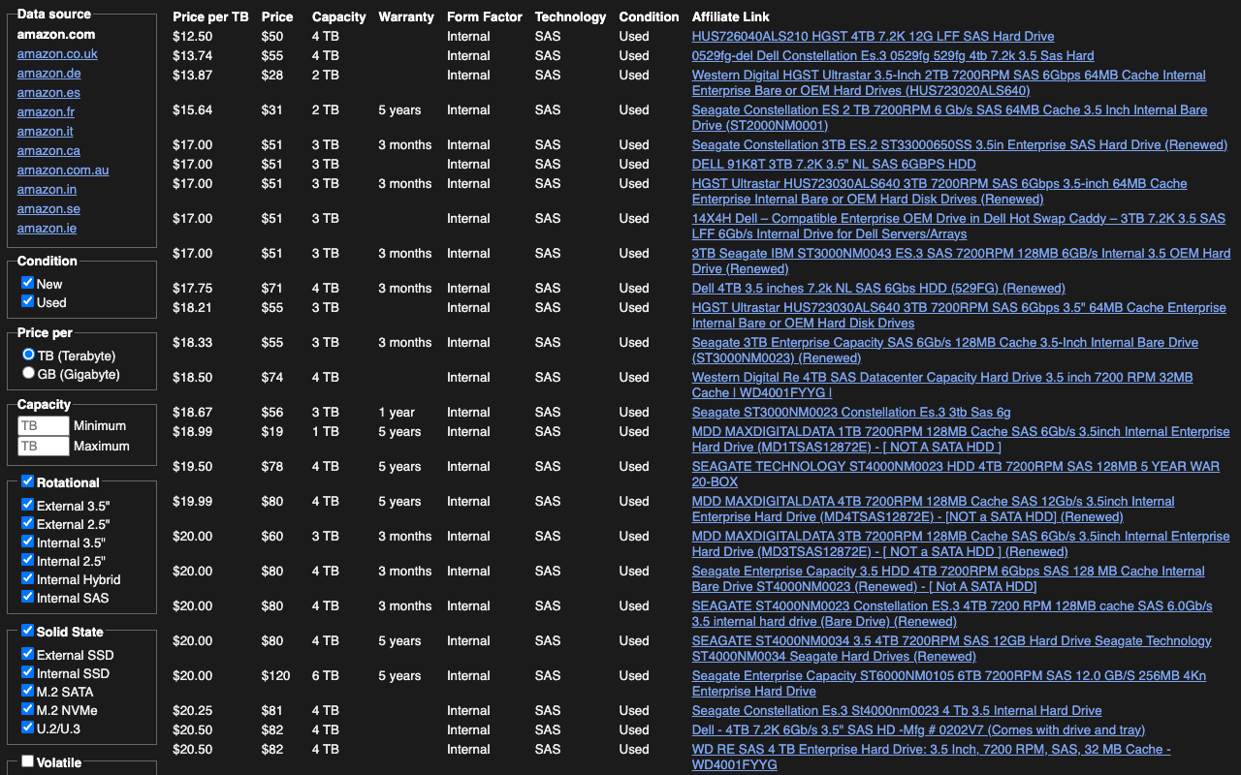Open Dell Constellation Es.3 0529fg link
This screenshot has height=775, width=1241.
point(893,55)
